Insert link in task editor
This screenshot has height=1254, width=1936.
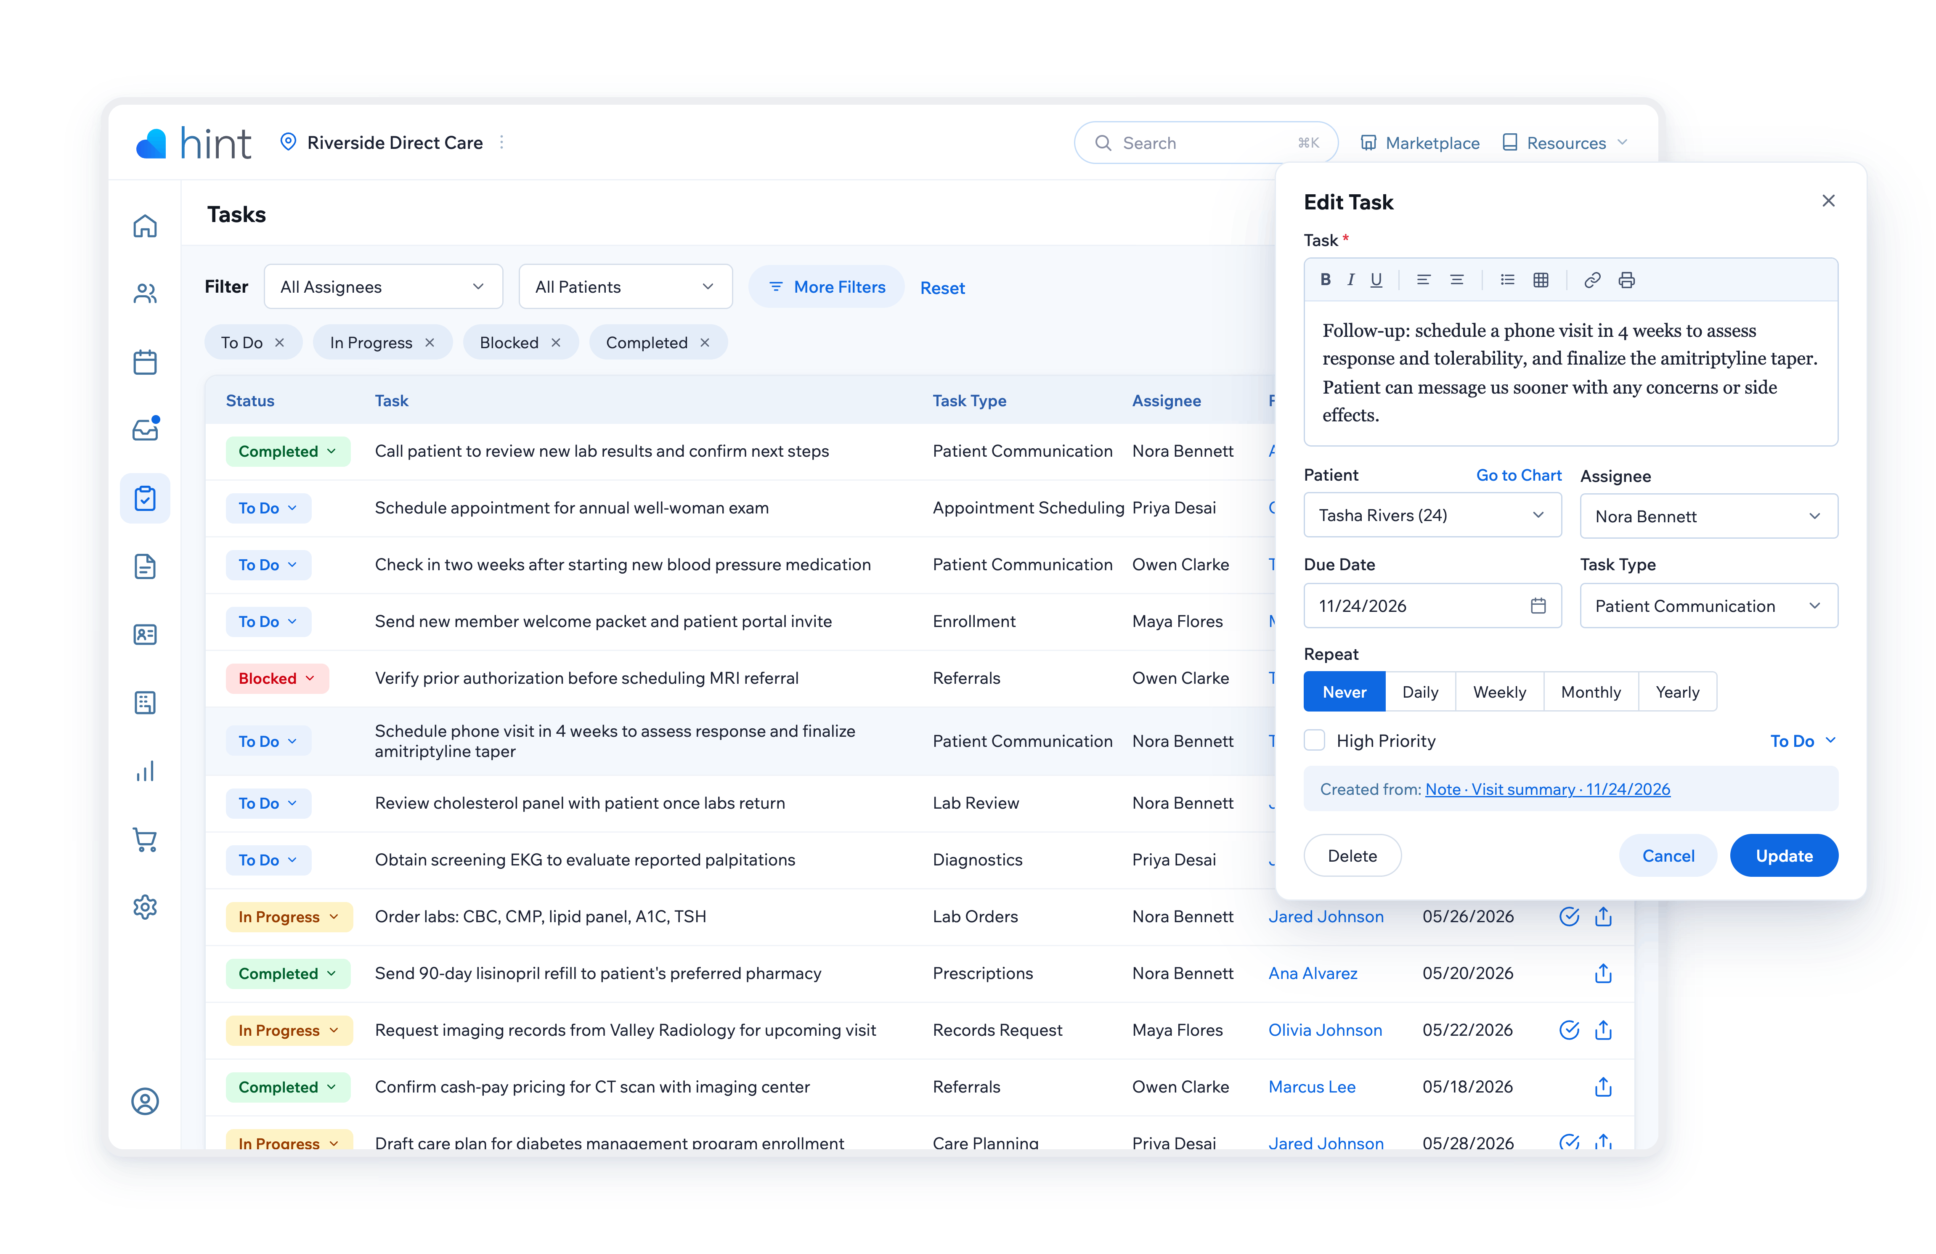tap(1592, 280)
